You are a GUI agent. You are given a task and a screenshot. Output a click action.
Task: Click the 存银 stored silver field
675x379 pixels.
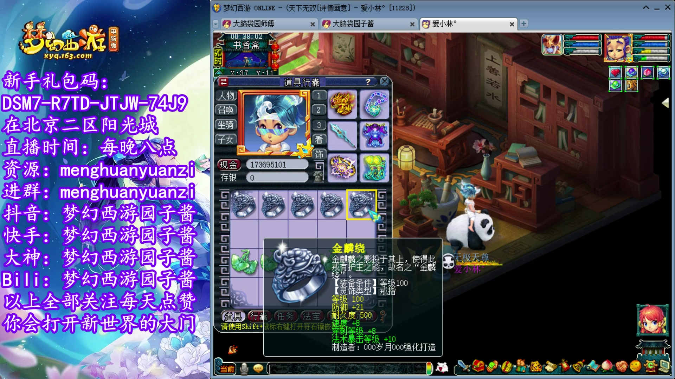(277, 178)
